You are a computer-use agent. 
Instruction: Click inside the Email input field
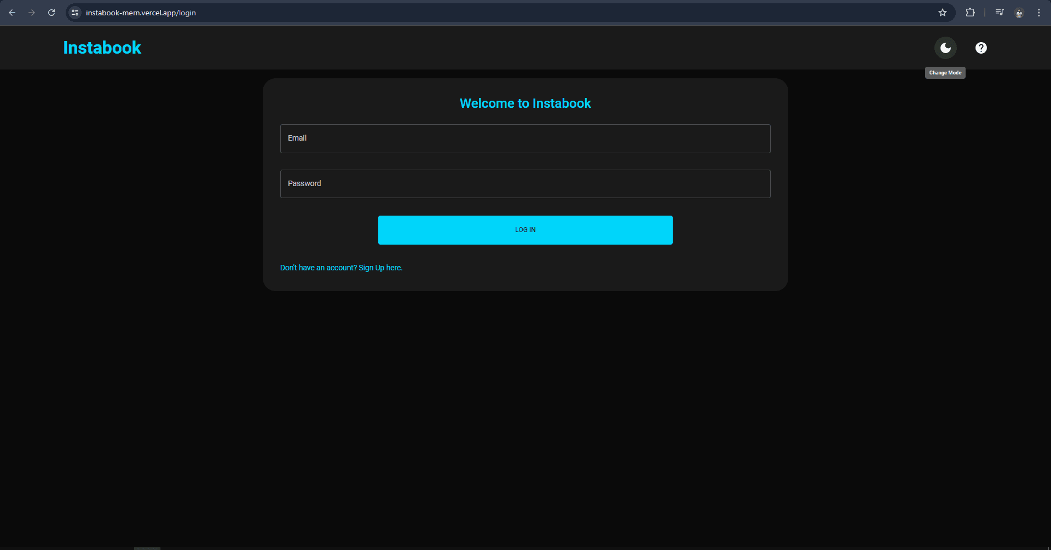[x=525, y=138]
